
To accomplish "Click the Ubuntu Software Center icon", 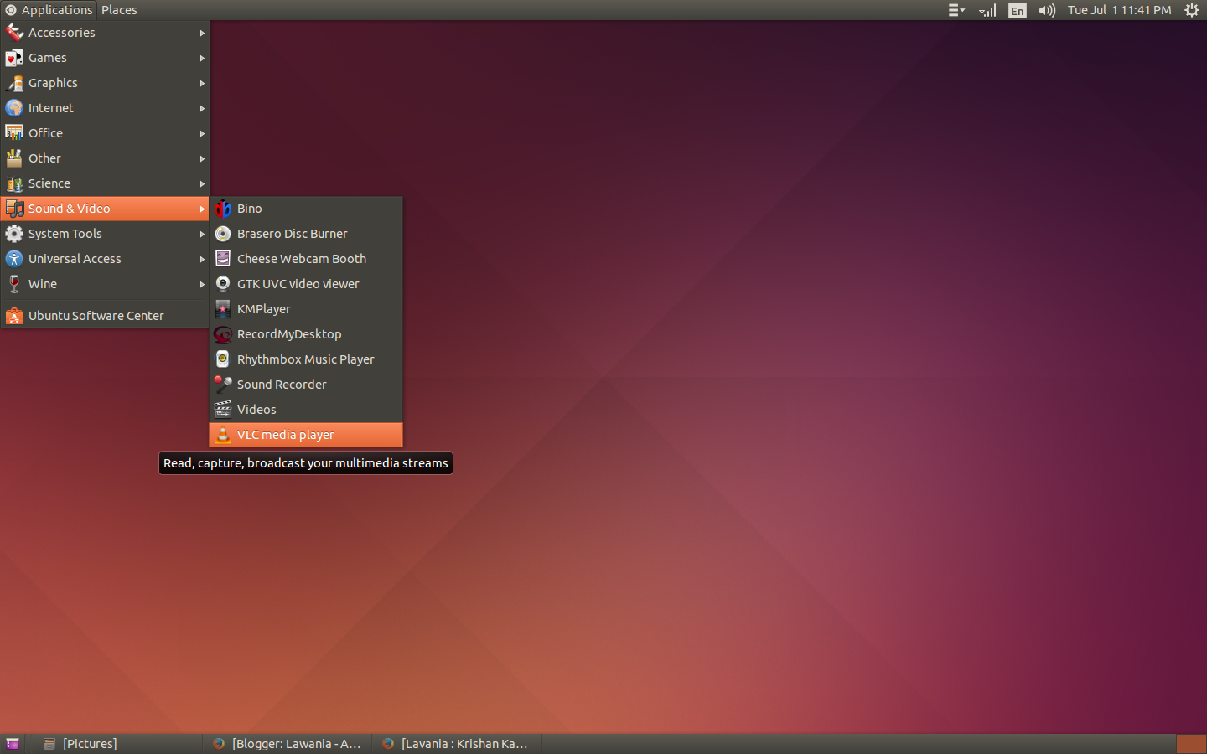I will 14,316.
